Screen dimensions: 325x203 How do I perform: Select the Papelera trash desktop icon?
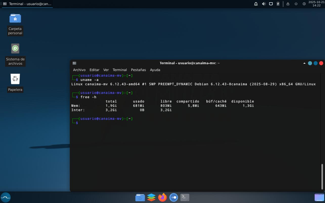tap(15, 79)
